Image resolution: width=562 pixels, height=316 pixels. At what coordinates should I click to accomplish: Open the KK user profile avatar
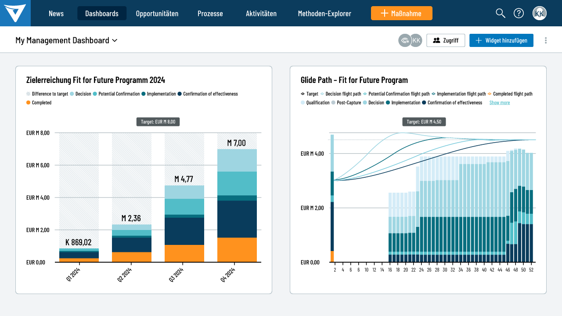tap(540, 13)
